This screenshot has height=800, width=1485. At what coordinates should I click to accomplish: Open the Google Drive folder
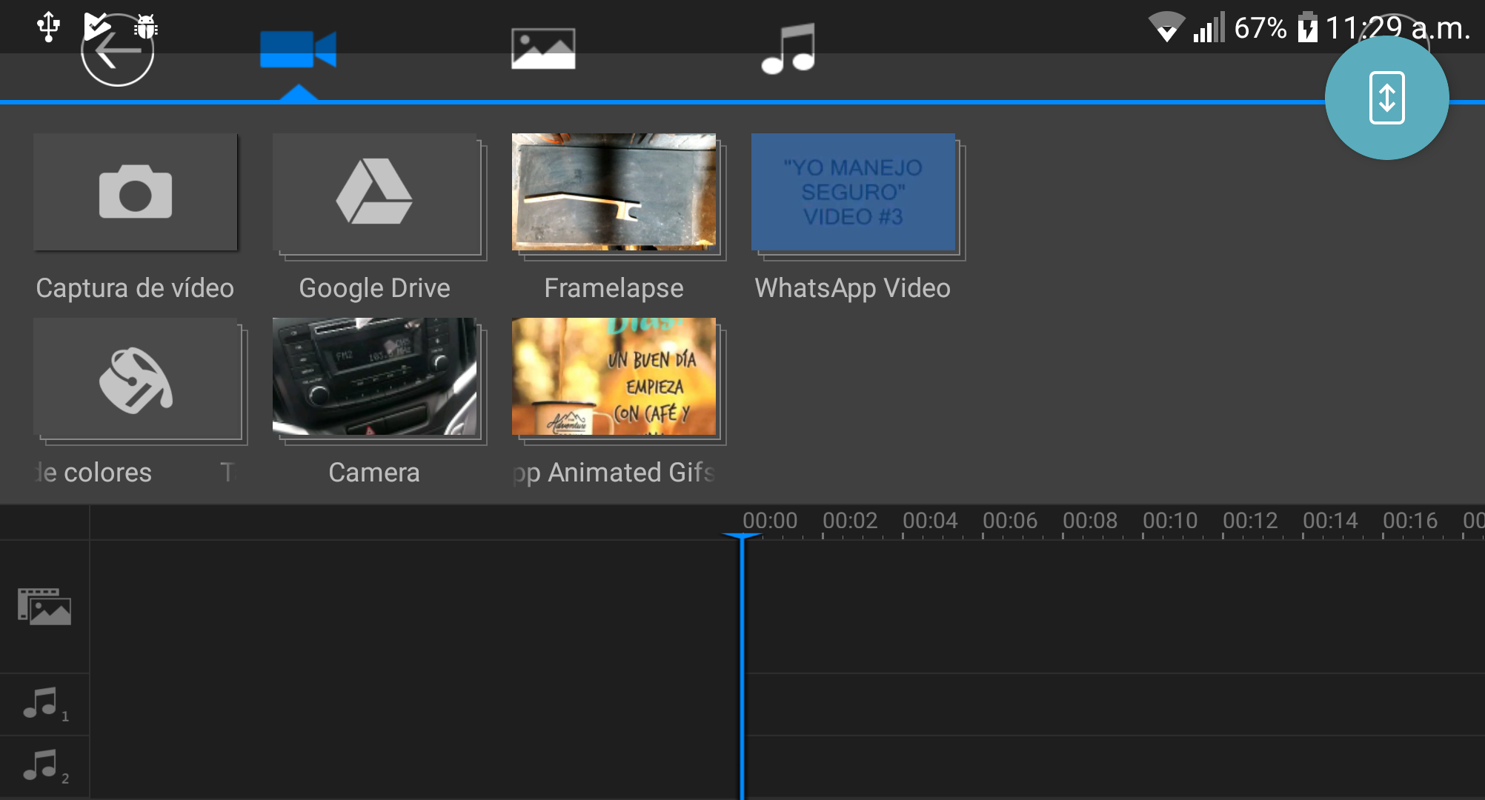(x=375, y=193)
